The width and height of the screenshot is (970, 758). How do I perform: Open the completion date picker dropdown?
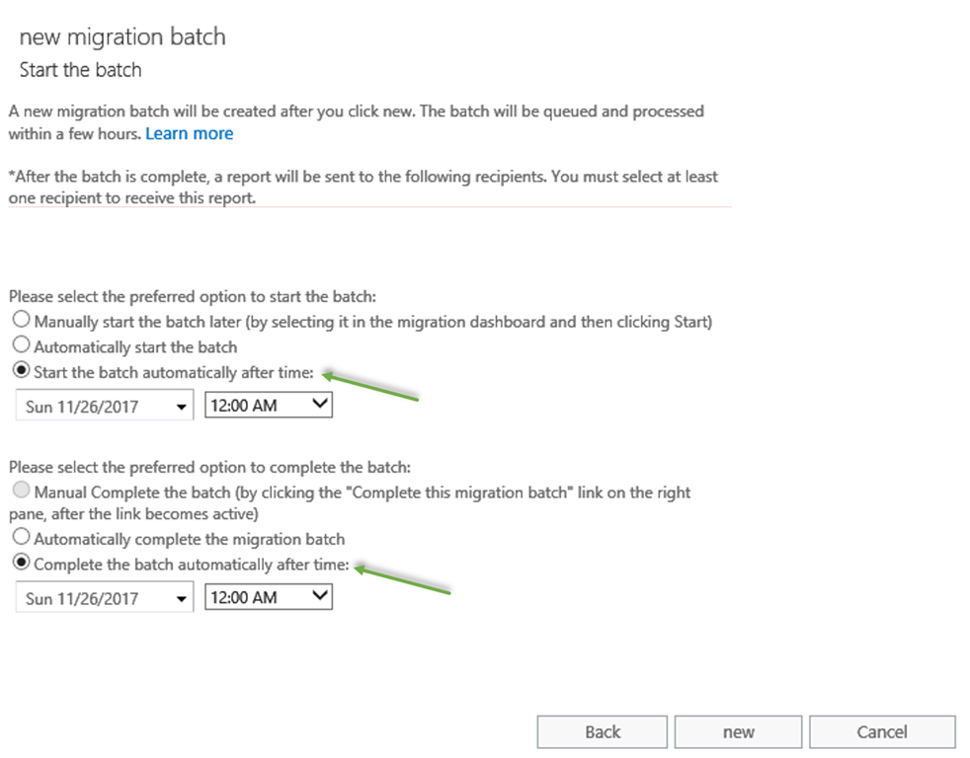pos(181,598)
